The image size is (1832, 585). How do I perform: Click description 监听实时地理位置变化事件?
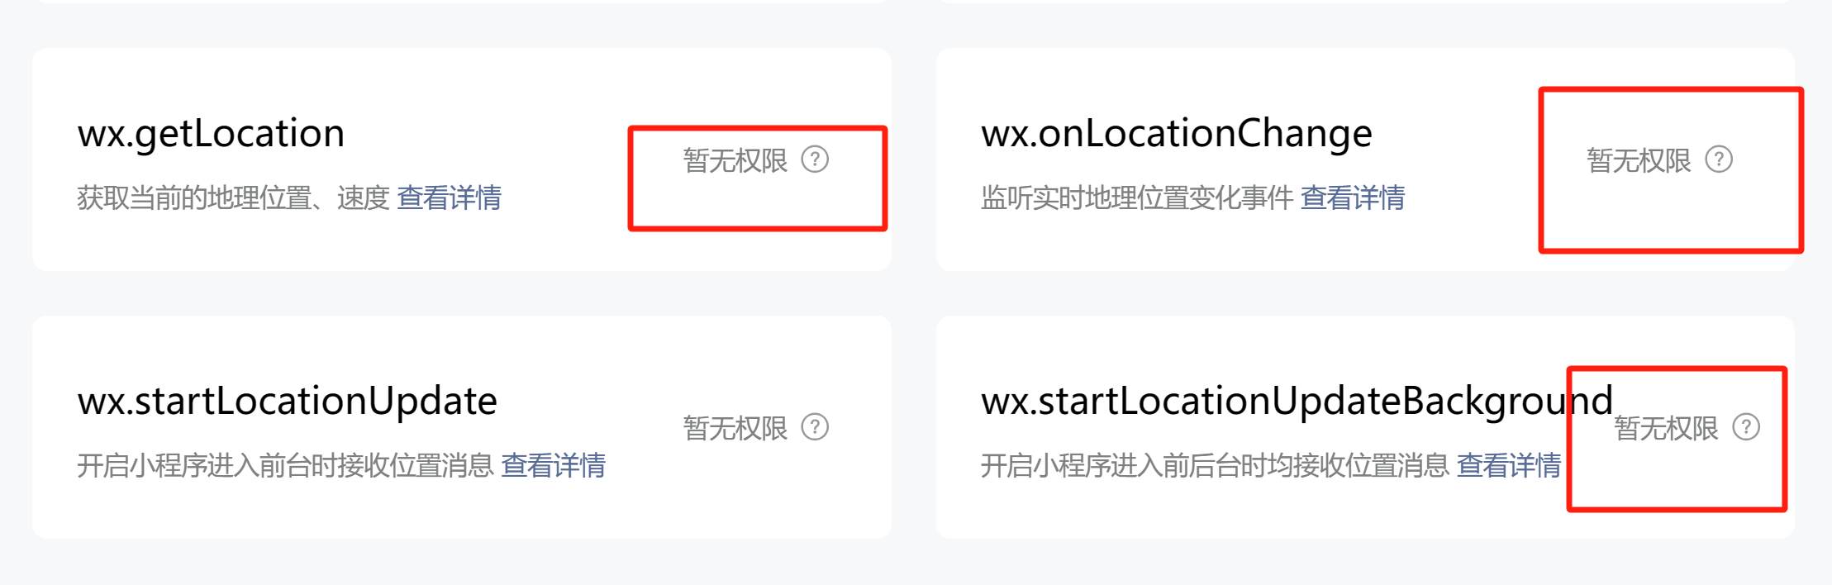[1137, 198]
